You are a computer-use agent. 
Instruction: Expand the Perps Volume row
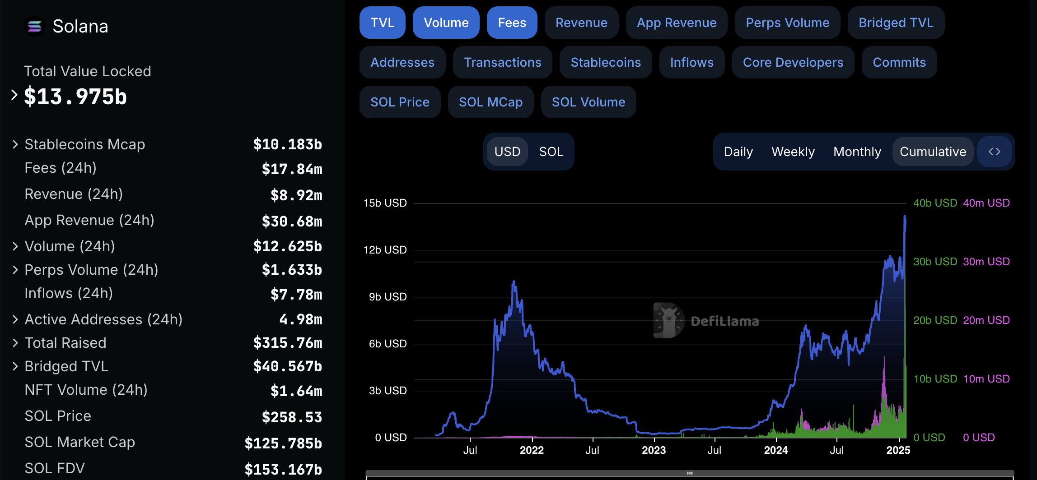coord(14,269)
